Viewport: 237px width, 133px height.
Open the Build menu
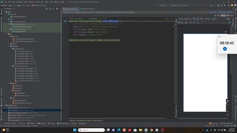click(x=38, y=2)
